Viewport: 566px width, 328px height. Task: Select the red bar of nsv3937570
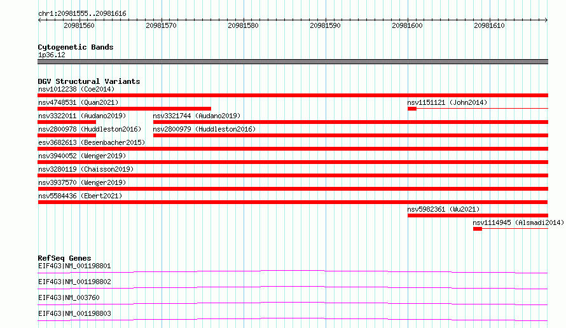[293, 189]
